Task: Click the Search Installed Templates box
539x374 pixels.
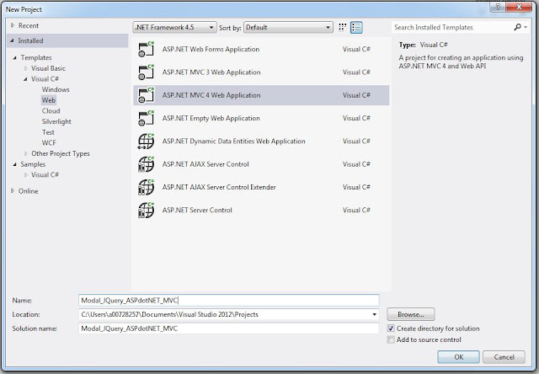Action: [452, 27]
